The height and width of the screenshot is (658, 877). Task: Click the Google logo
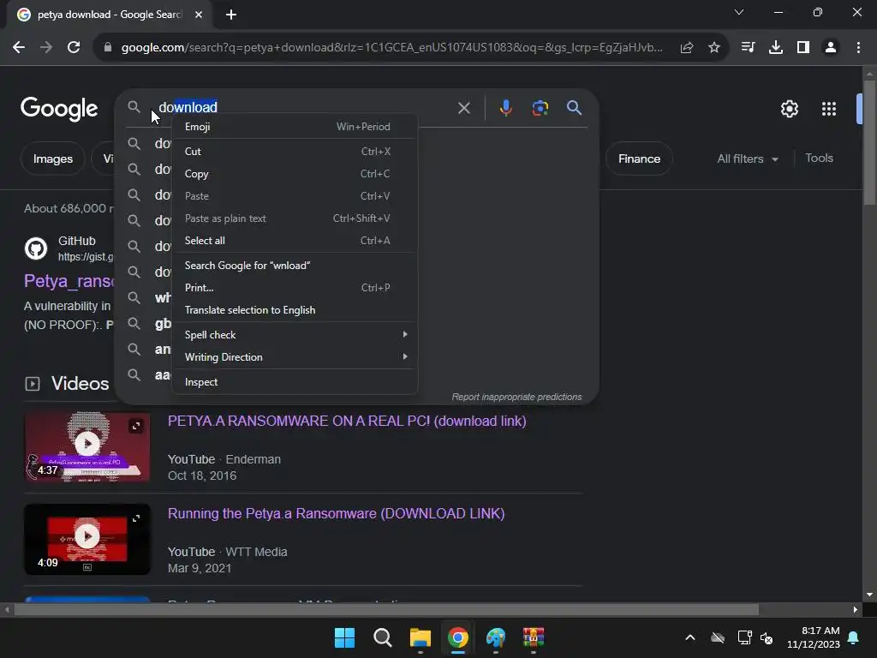[x=59, y=109]
